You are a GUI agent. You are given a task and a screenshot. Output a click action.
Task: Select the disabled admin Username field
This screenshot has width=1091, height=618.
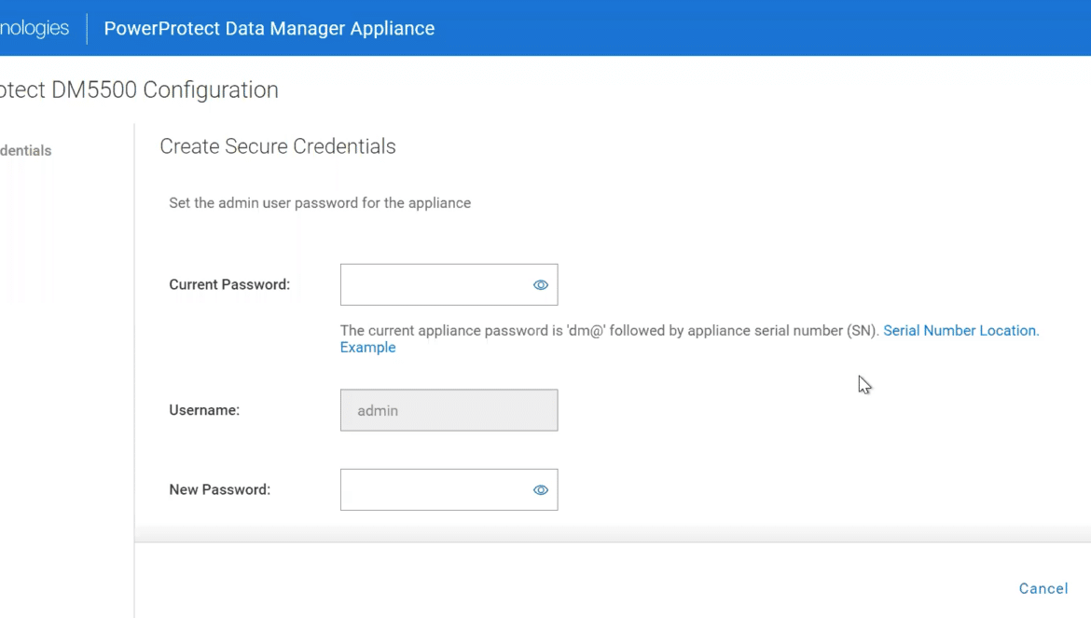tap(449, 410)
